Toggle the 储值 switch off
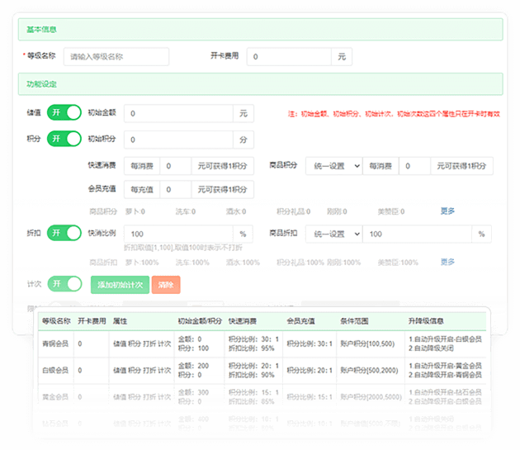 64,112
